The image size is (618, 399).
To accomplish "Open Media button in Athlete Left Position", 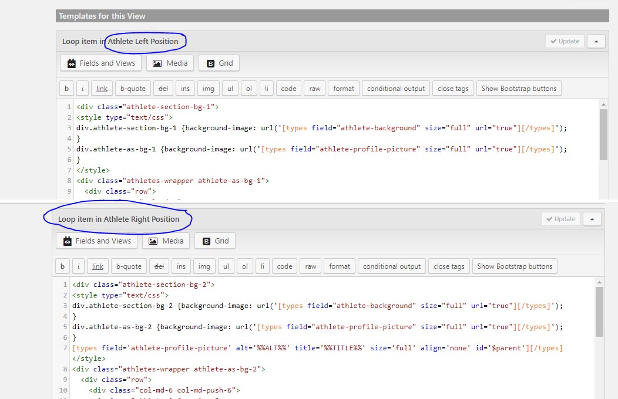I will (170, 63).
